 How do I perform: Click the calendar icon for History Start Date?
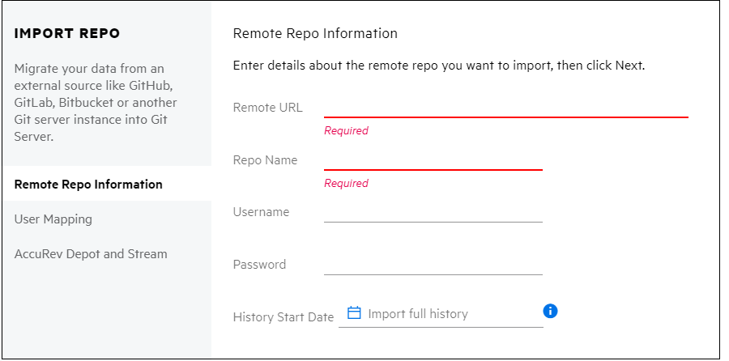tap(353, 313)
